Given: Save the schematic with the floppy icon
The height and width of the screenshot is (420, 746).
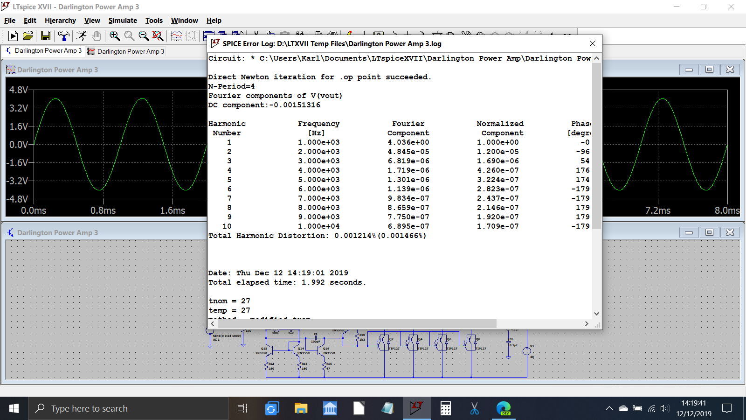Looking at the screenshot, I should [45, 36].
